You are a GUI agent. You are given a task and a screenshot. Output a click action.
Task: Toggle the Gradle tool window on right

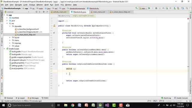coord(190,15)
